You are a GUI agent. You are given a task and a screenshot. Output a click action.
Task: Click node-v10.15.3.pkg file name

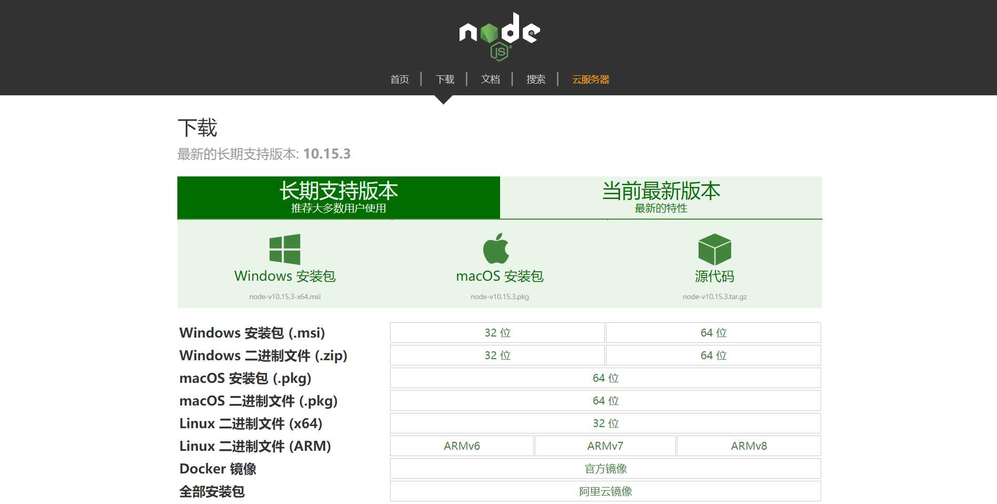[500, 297]
